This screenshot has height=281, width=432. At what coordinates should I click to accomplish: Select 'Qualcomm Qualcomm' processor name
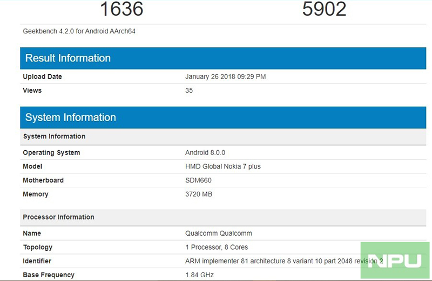pos(219,233)
